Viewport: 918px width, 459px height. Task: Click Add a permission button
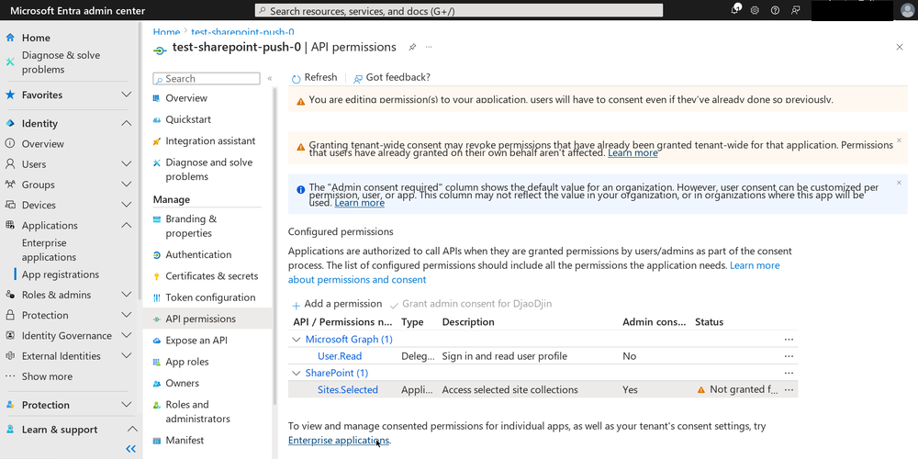(x=337, y=304)
